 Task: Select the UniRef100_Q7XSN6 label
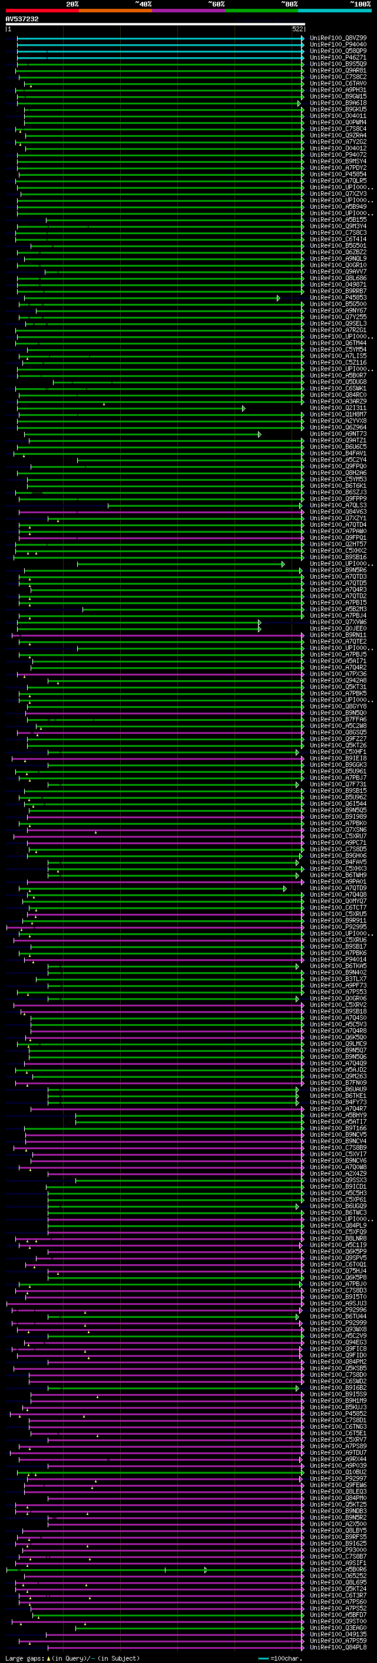pos(338,829)
